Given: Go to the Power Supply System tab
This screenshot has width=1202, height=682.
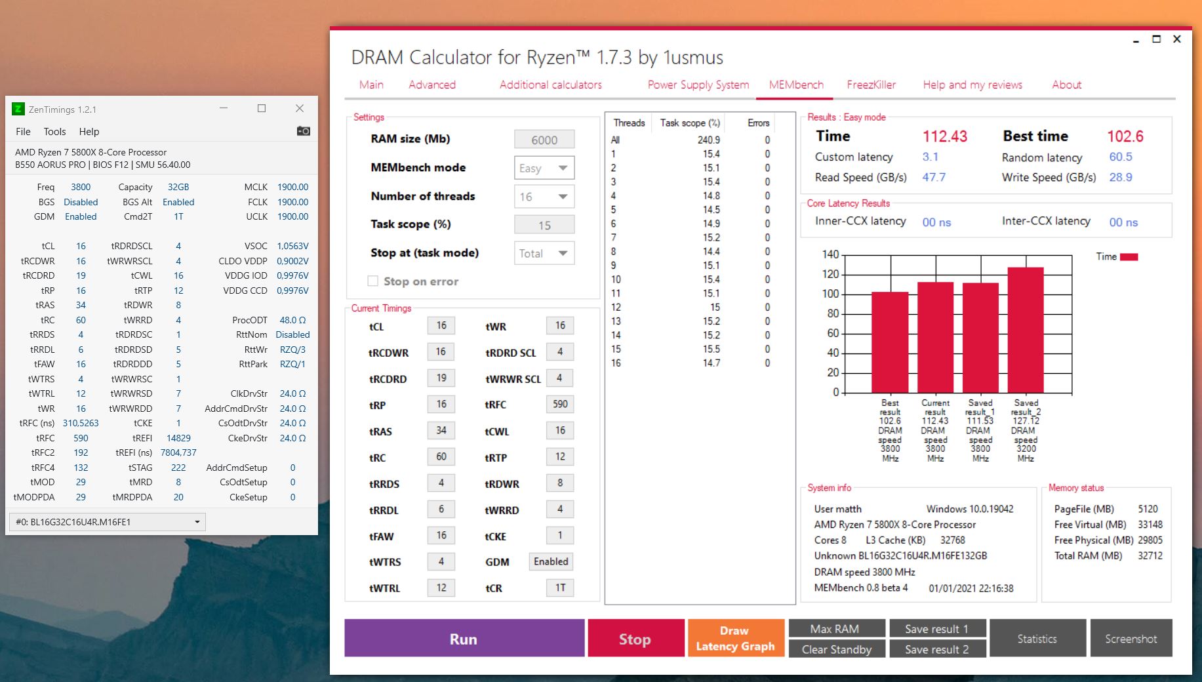Looking at the screenshot, I should coord(698,85).
